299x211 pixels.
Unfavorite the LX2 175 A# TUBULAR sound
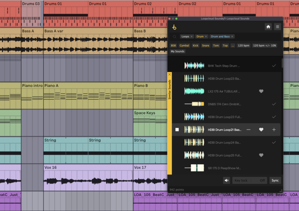coord(261,91)
